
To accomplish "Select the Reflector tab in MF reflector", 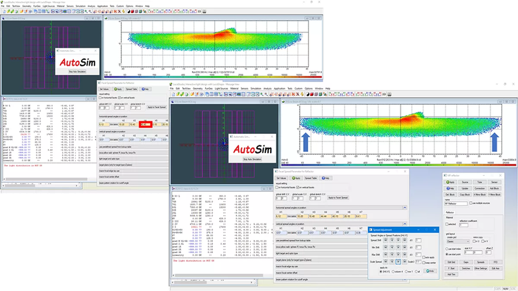I will point(450,212).
